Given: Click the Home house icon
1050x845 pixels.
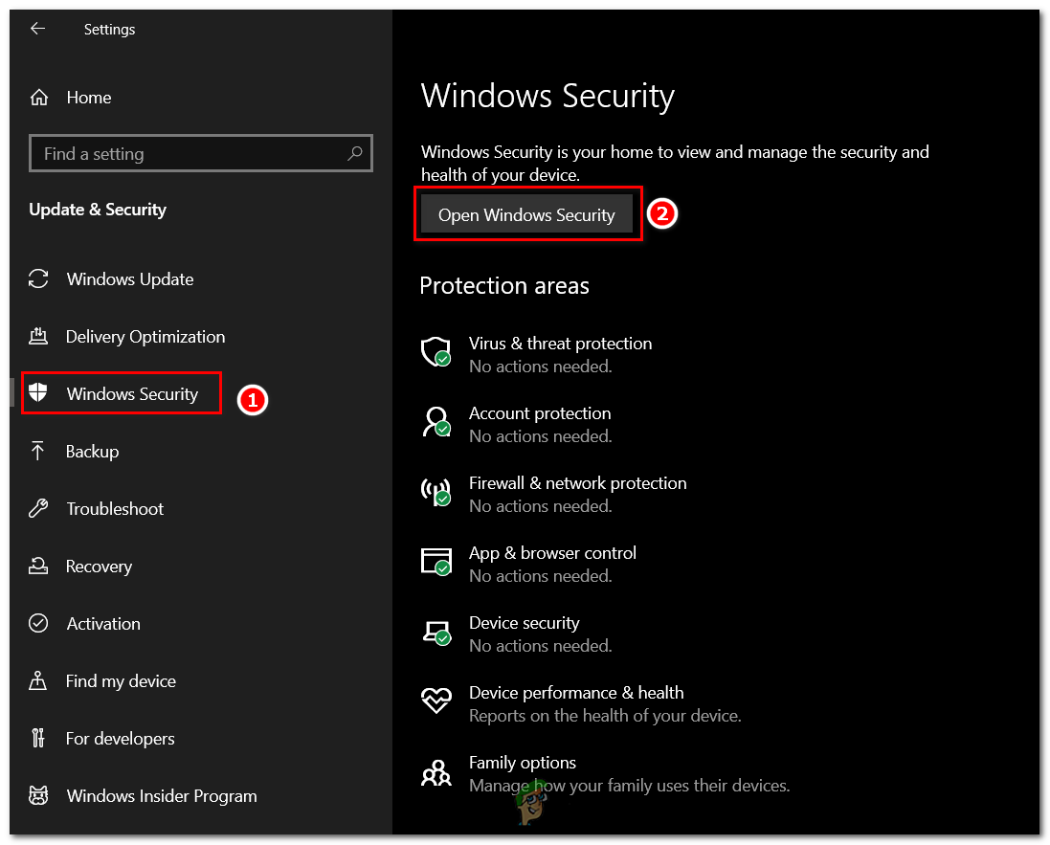Looking at the screenshot, I should click(x=38, y=97).
